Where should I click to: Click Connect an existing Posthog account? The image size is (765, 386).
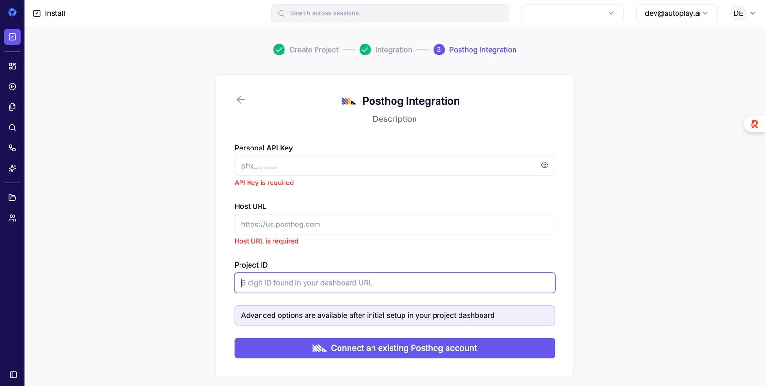(x=394, y=348)
